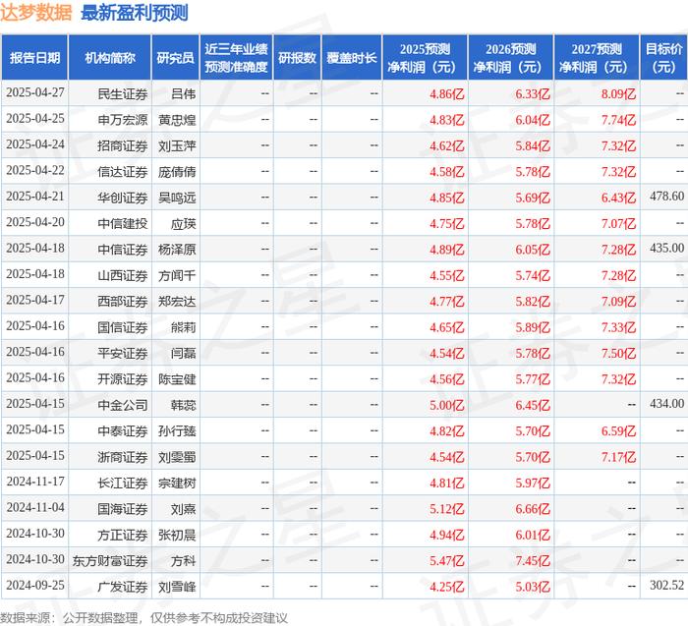This screenshot has height=626, width=688.
Task: Click researcher name 黄忠煌
Action: [177, 120]
